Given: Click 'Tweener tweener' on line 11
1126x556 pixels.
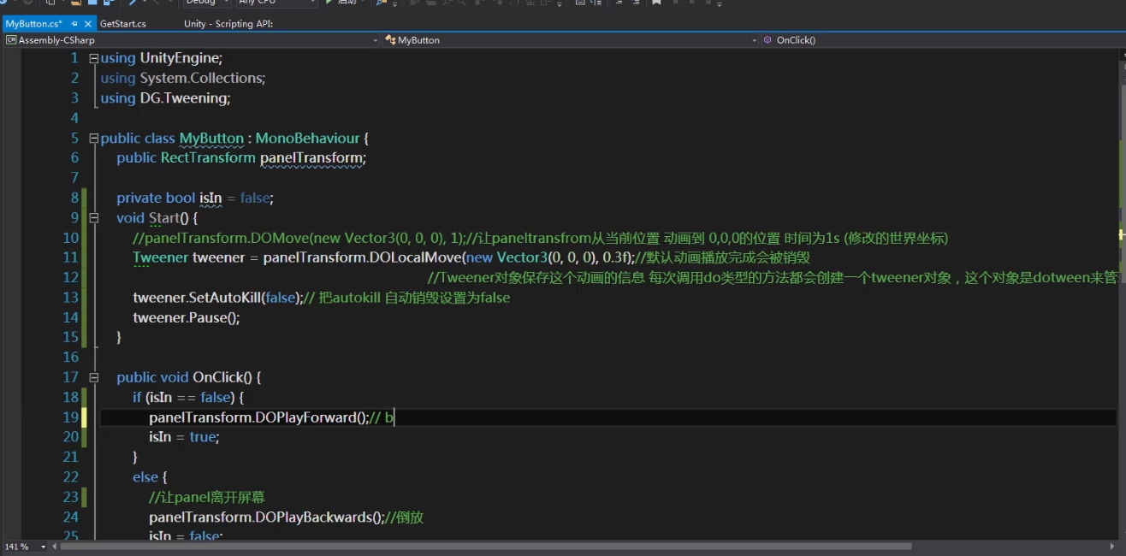Looking at the screenshot, I should (x=189, y=257).
